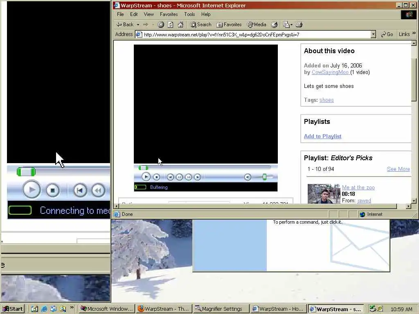Image resolution: width=419 pixels, height=314 pixels.
Task: Open the View menu
Action: click(x=149, y=14)
